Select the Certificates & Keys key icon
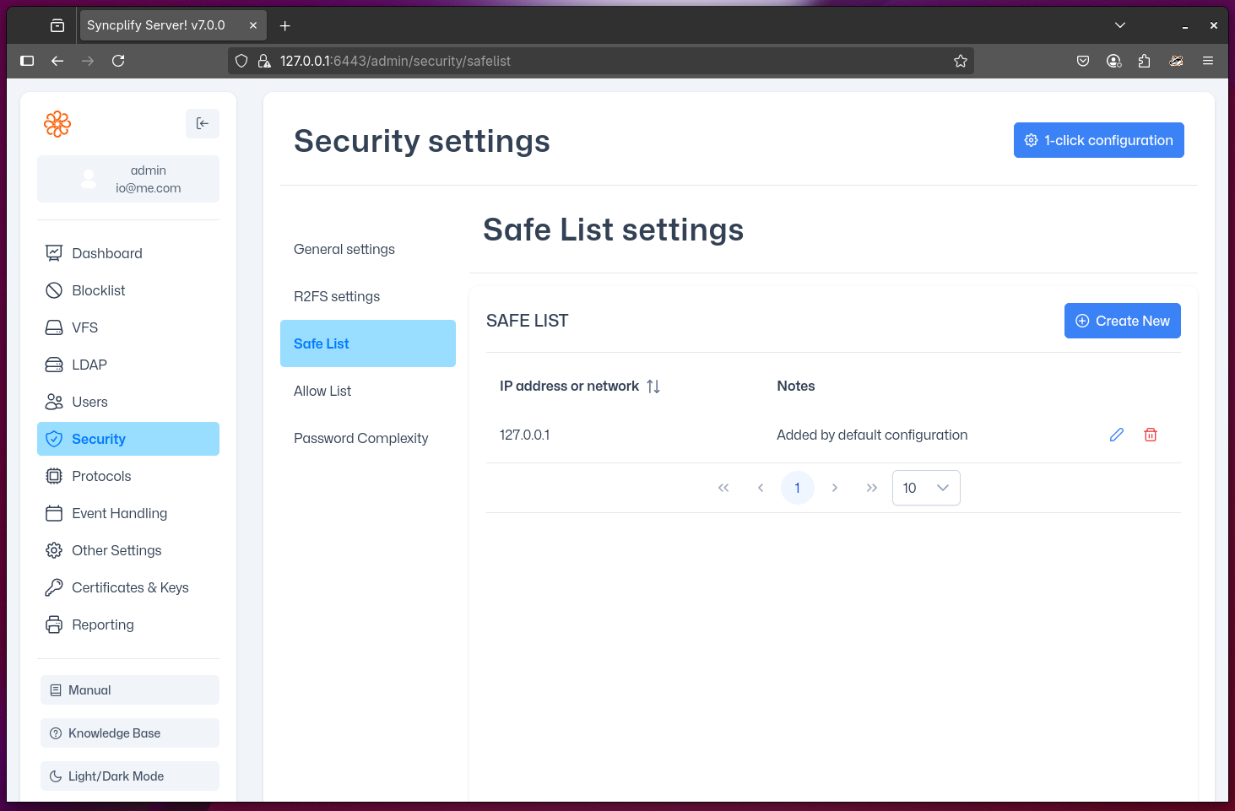The height and width of the screenshot is (811, 1235). 54,587
